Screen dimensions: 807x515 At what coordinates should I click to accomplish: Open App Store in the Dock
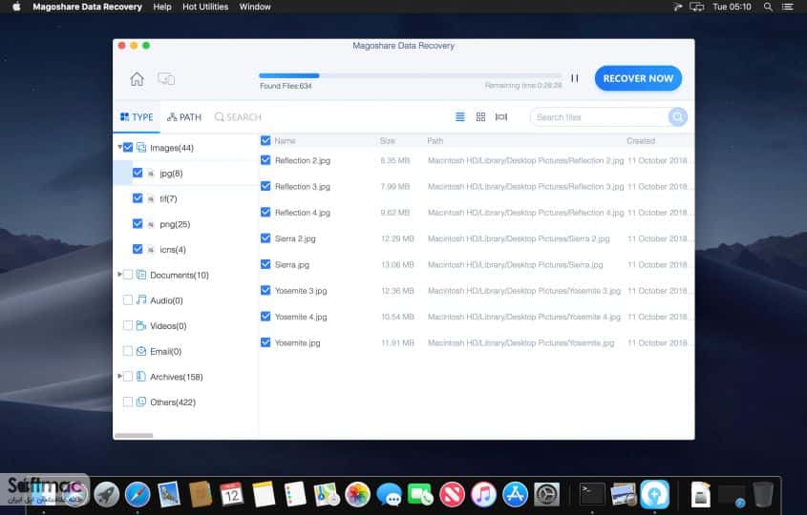click(515, 494)
